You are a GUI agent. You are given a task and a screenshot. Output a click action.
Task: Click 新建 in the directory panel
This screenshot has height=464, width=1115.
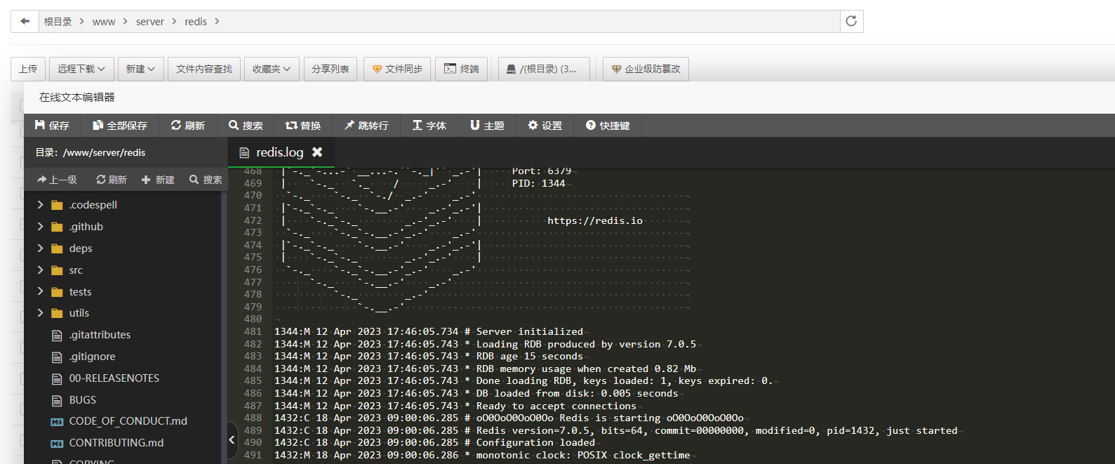[159, 180]
